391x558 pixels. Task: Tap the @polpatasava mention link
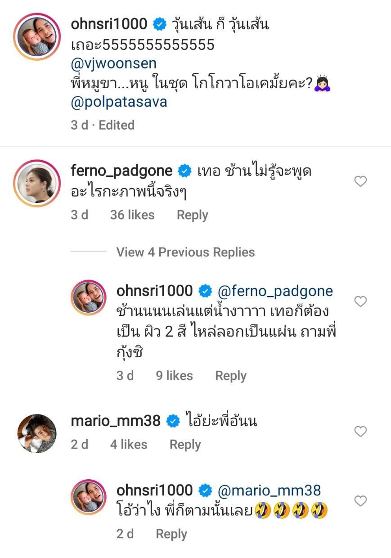coord(119,102)
